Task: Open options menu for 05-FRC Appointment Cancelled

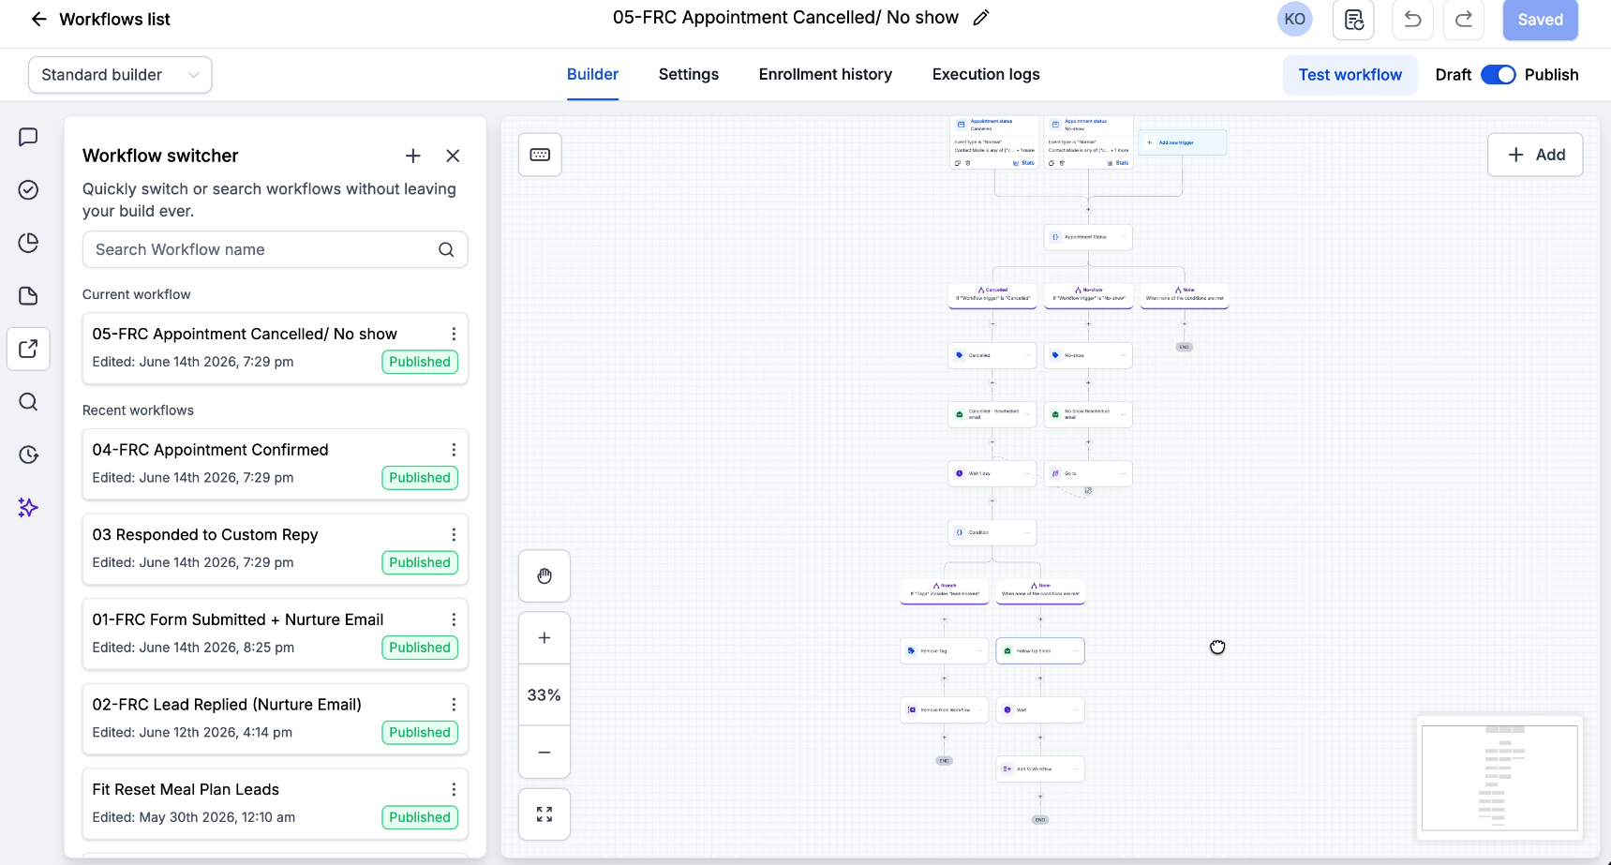Action: [454, 334]
